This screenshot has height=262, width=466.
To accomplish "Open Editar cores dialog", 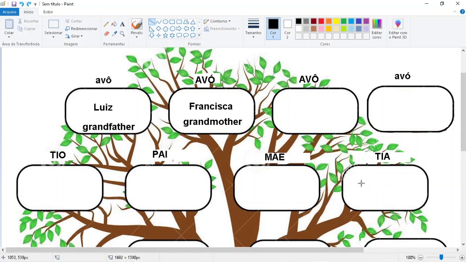I will pos(377,29).
